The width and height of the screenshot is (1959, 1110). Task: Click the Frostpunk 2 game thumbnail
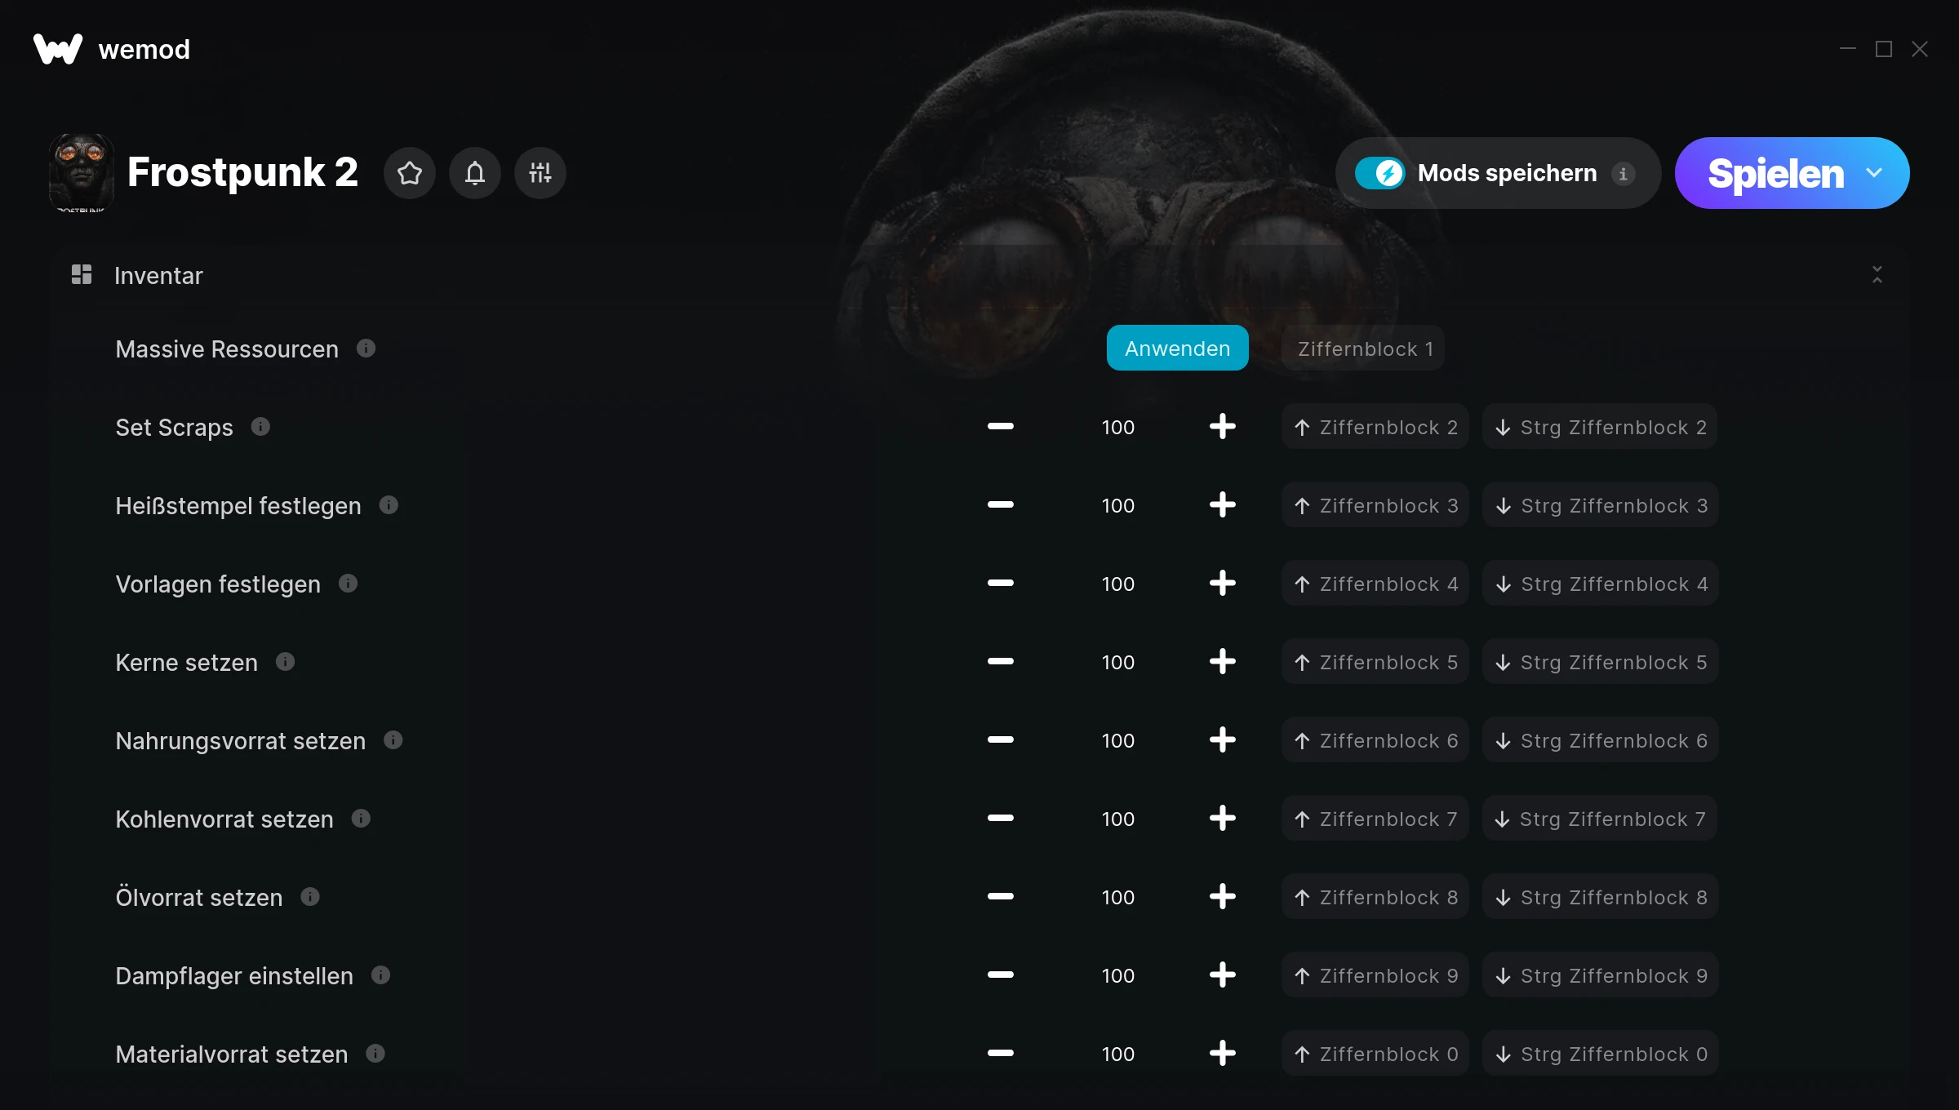tap(82, 172)
